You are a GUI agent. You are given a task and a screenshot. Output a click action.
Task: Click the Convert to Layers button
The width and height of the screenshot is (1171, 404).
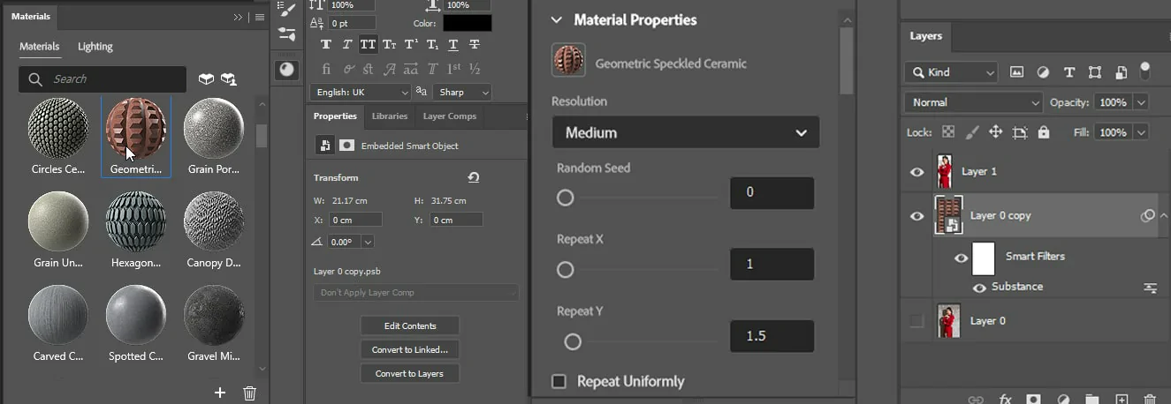(x=410, y=374)
